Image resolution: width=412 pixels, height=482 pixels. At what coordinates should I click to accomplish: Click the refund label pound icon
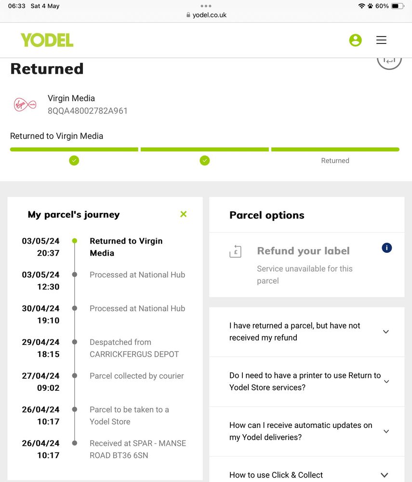[x=236, y=251]
